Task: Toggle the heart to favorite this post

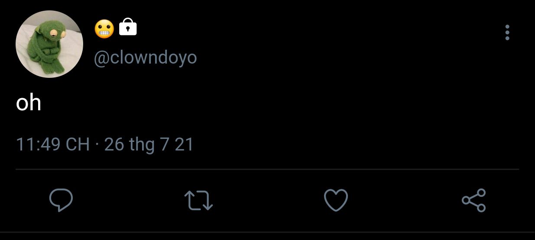Action: tap(336, 201)
